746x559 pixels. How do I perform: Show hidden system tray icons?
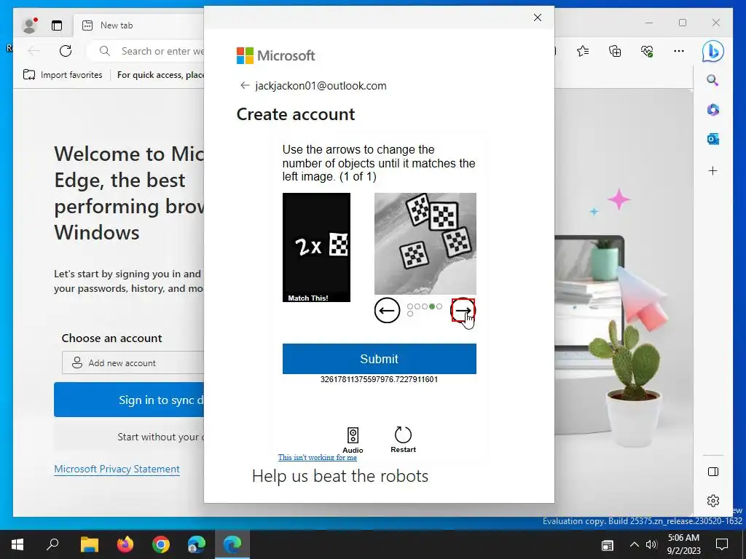635,544
